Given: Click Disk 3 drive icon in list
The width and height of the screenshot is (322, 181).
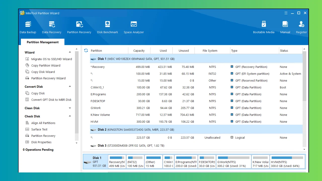Looking at the screenshot, I should [x=94, y=146].
